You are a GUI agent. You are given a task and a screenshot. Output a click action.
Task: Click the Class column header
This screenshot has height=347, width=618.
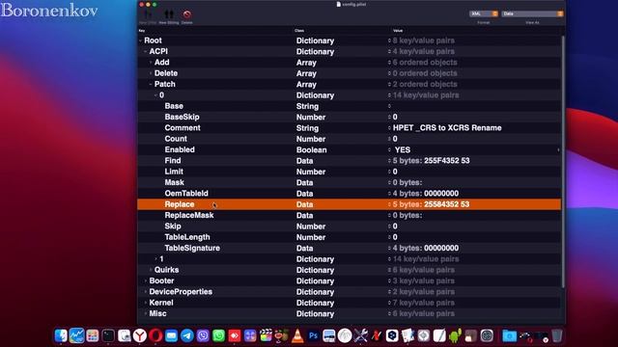coord(299,30)
